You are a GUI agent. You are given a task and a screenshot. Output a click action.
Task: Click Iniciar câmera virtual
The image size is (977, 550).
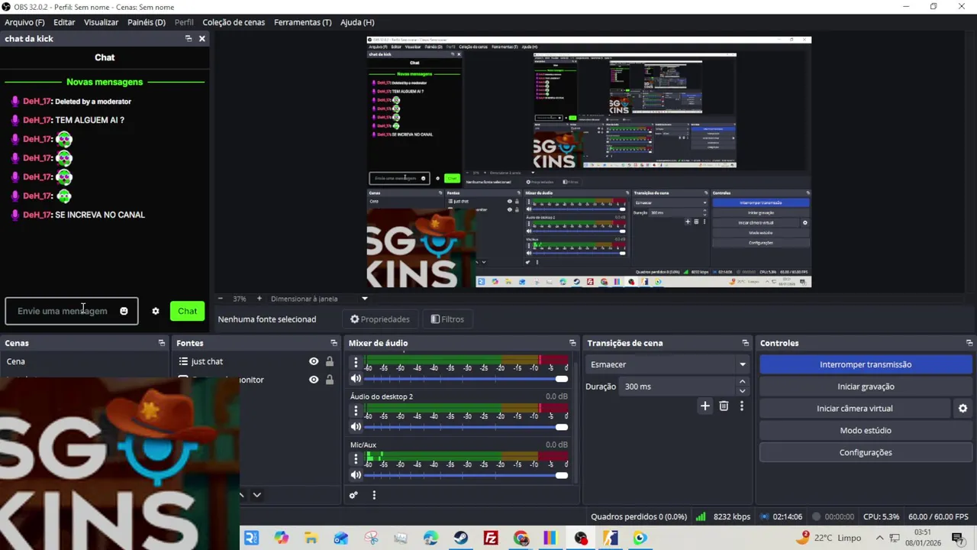tap(855, 409)
